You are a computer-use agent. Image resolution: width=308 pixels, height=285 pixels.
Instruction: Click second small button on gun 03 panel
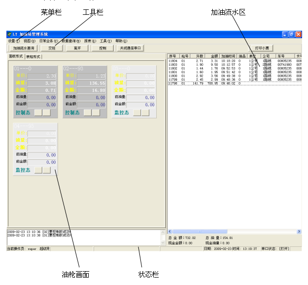tap(145, 112)
